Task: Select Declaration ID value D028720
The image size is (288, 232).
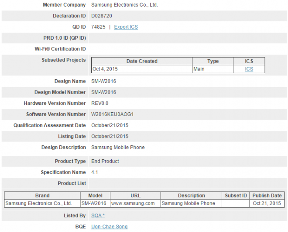Action: 101,16
